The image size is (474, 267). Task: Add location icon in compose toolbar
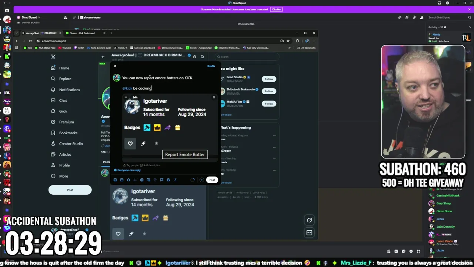click(x=155, y=180)
